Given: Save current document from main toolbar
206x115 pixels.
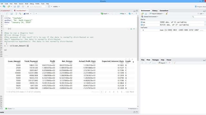Looking at the screenshot, I should click(15, 6).
